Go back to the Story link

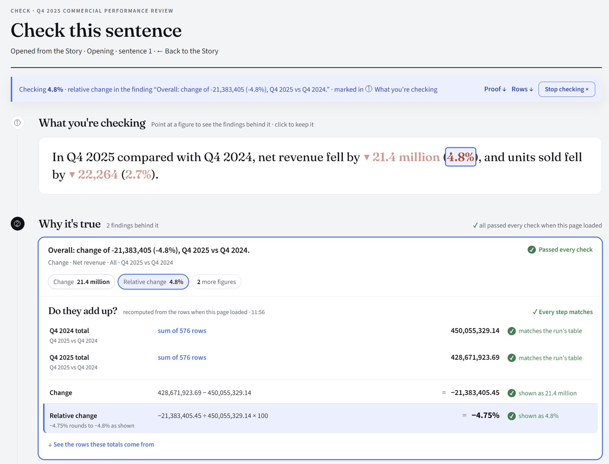187,51
